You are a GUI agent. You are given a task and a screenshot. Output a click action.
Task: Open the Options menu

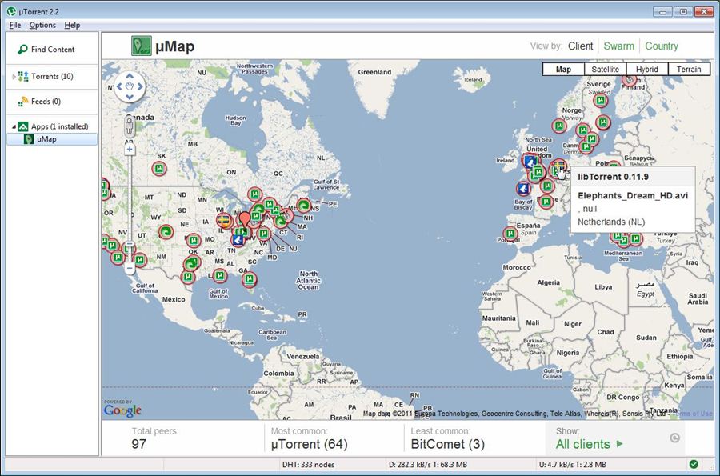42,25
